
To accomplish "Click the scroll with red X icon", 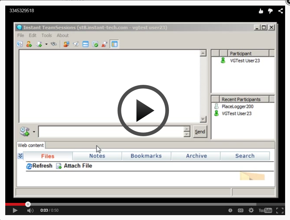I will click(105, 44).
